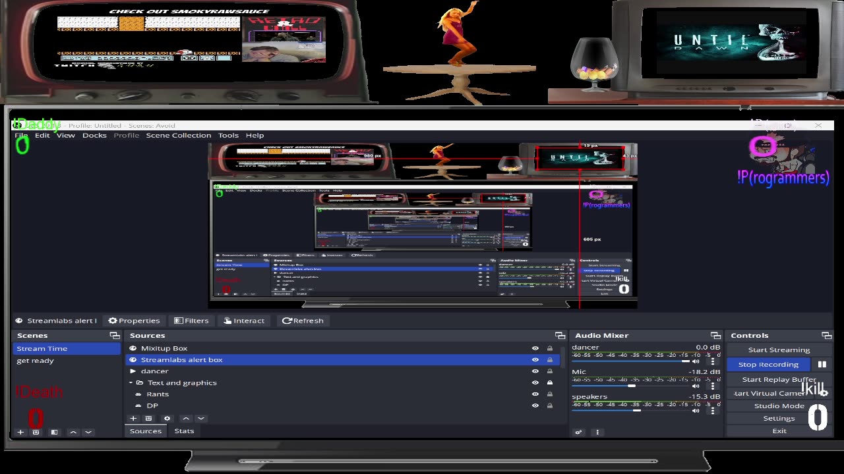
Task: Select the get ready scene
Action: click(x=67, y=361)
